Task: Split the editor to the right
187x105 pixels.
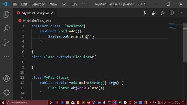Action: click(x=172, y=13)
